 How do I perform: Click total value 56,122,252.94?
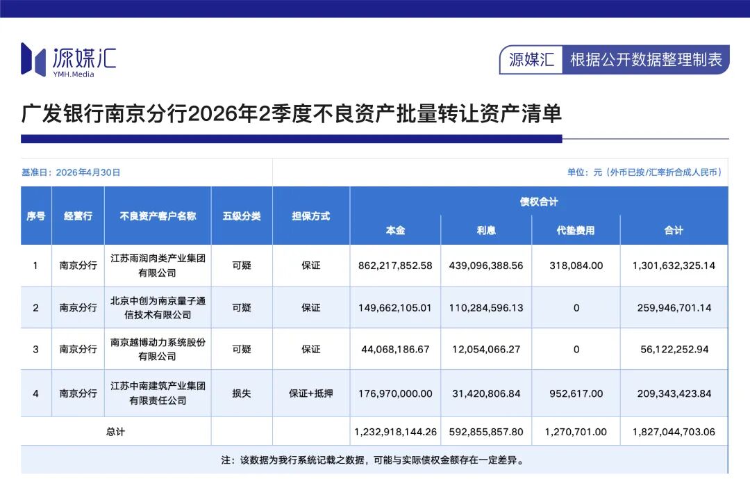point(674,350)
